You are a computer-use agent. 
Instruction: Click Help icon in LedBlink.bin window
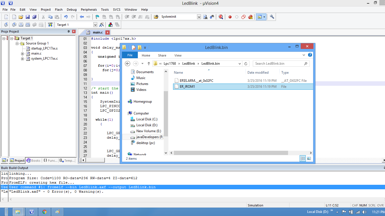(x=310, y=55)
